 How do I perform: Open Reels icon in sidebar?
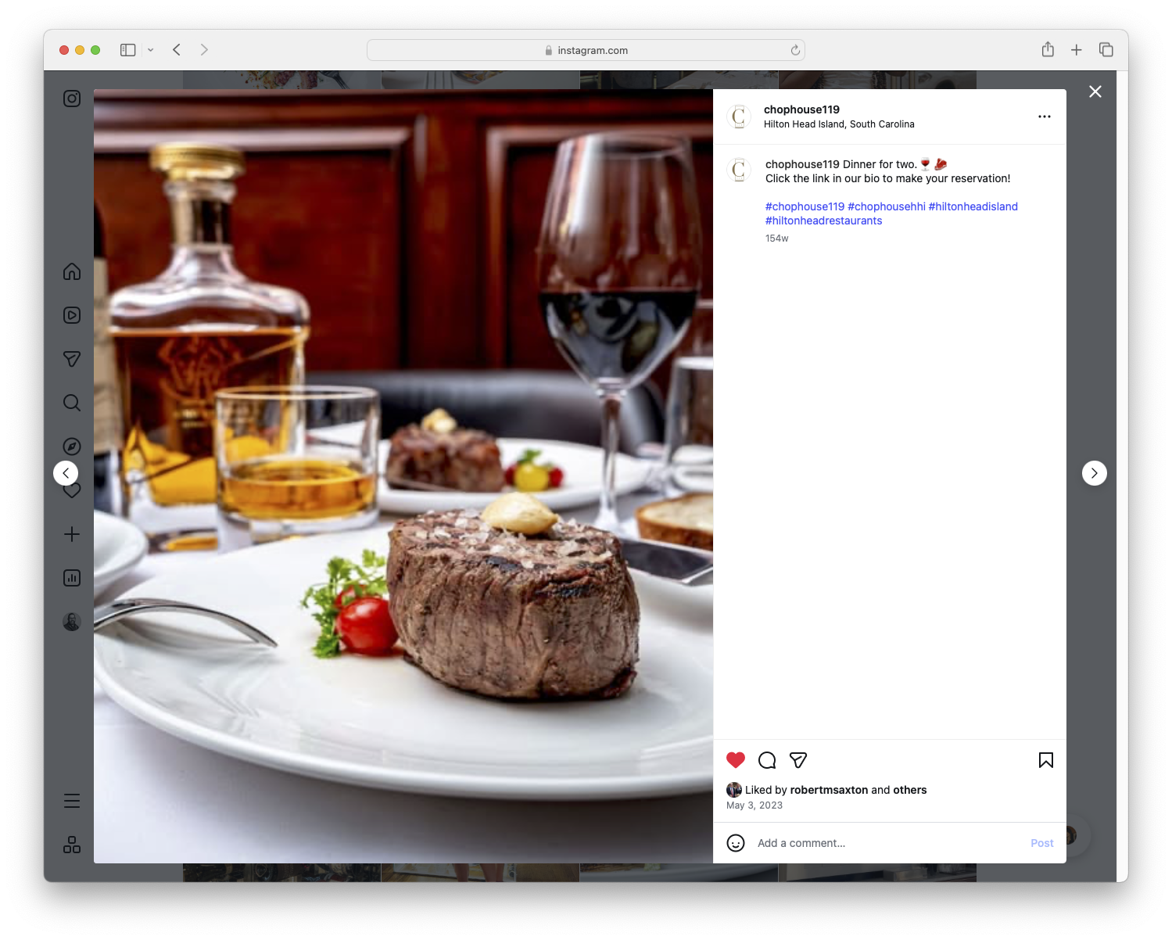point(72,315)
